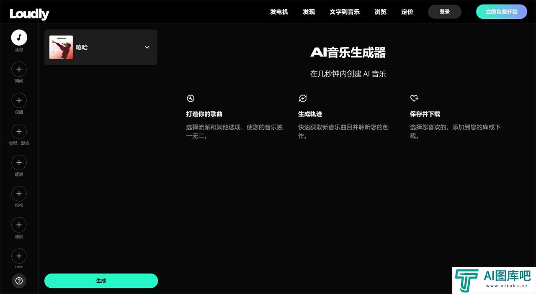This screenshot has height=294, width=536.
Task: Go to the 发现 page
Action: [x=309, y=12]
